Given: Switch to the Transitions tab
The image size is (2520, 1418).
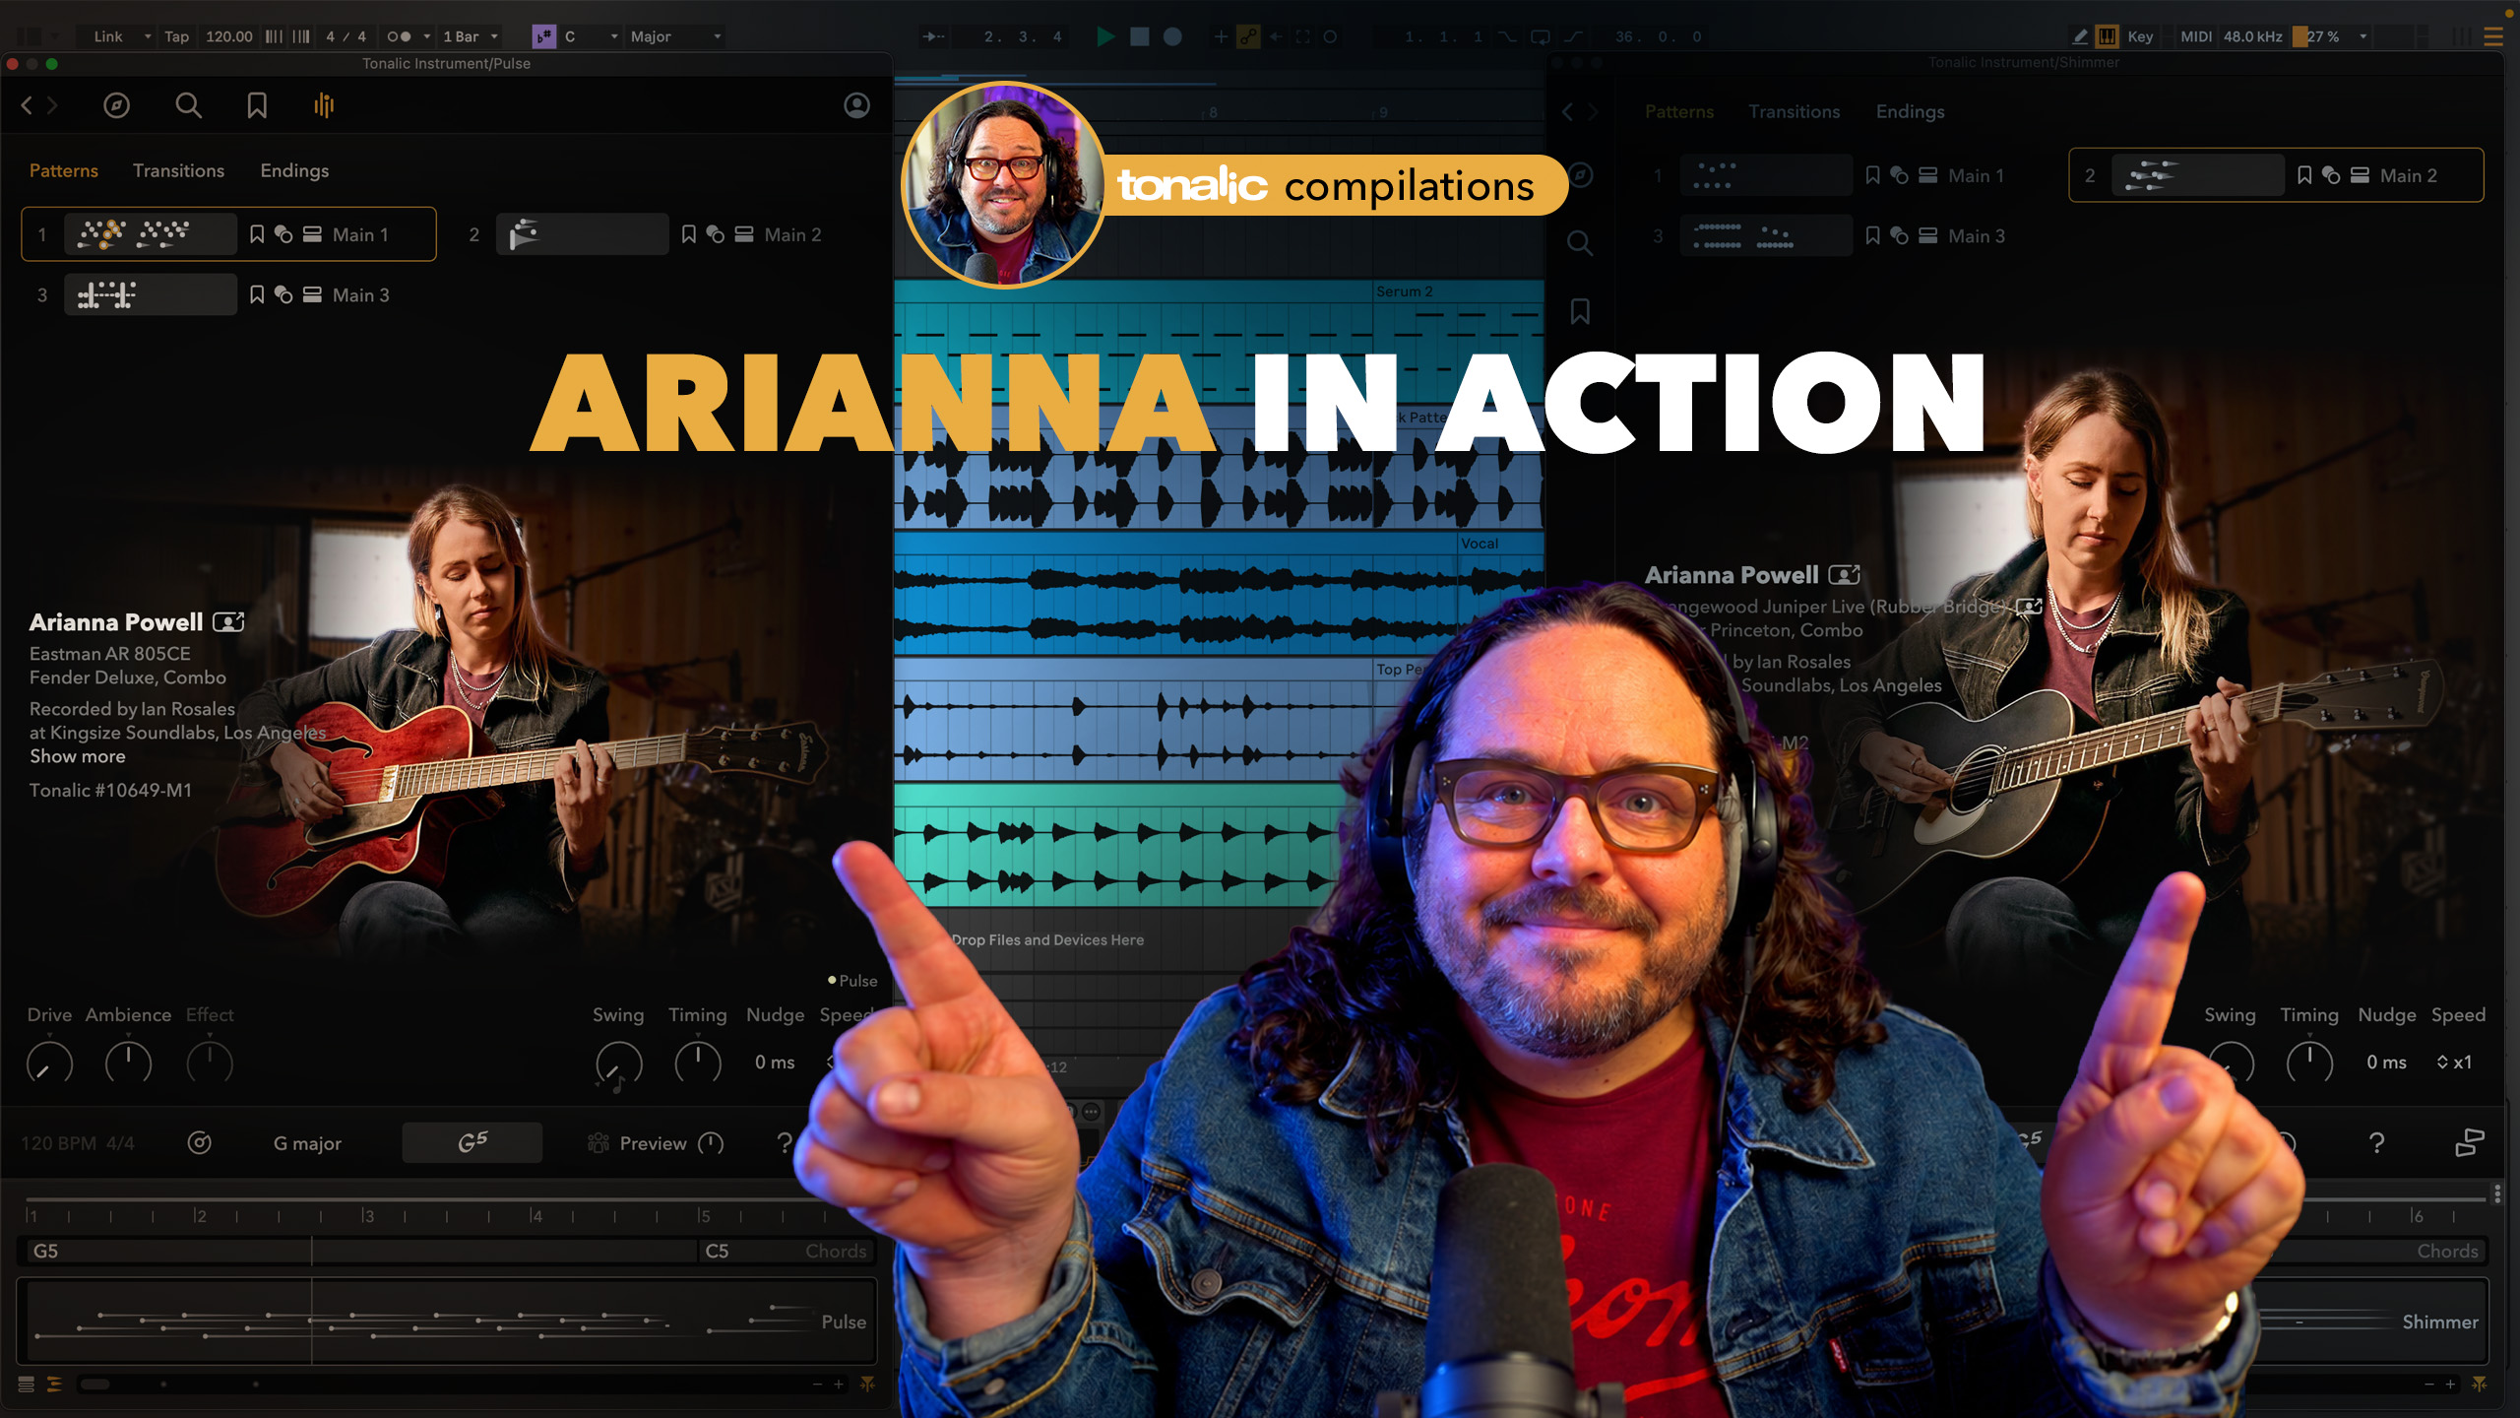Looking at the screenshot, I should (x=178, y=170).
